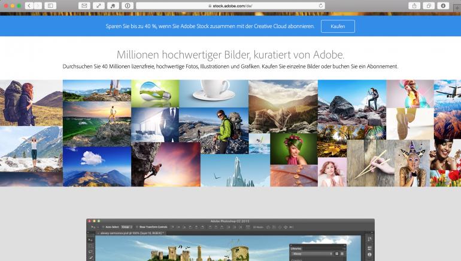Click the envelope mail icon in toolbar
The image size is (461, 261).
pos(84,5)
